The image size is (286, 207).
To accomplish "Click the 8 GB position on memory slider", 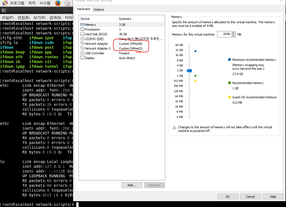I will [x=189, y=60].
